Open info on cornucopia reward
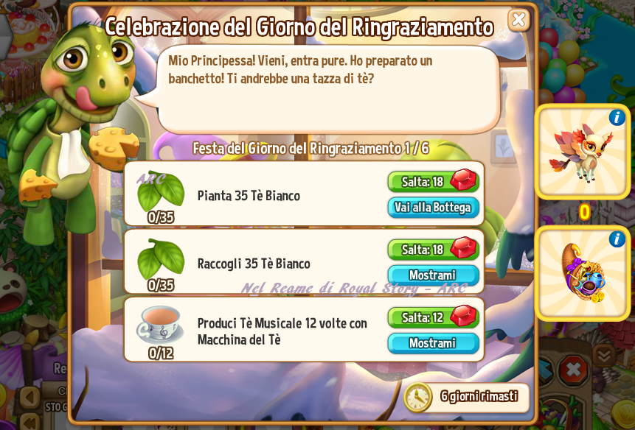The image size is (635, 430). (617, 239)
